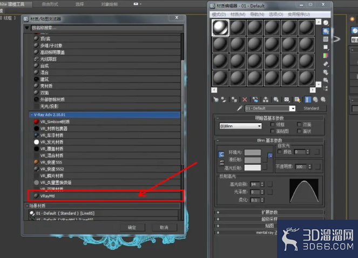Toggle the diffuse-specular lock button
Image resolution: width=358 pixels, height=258 pixels.
click(x=221, y=163)
